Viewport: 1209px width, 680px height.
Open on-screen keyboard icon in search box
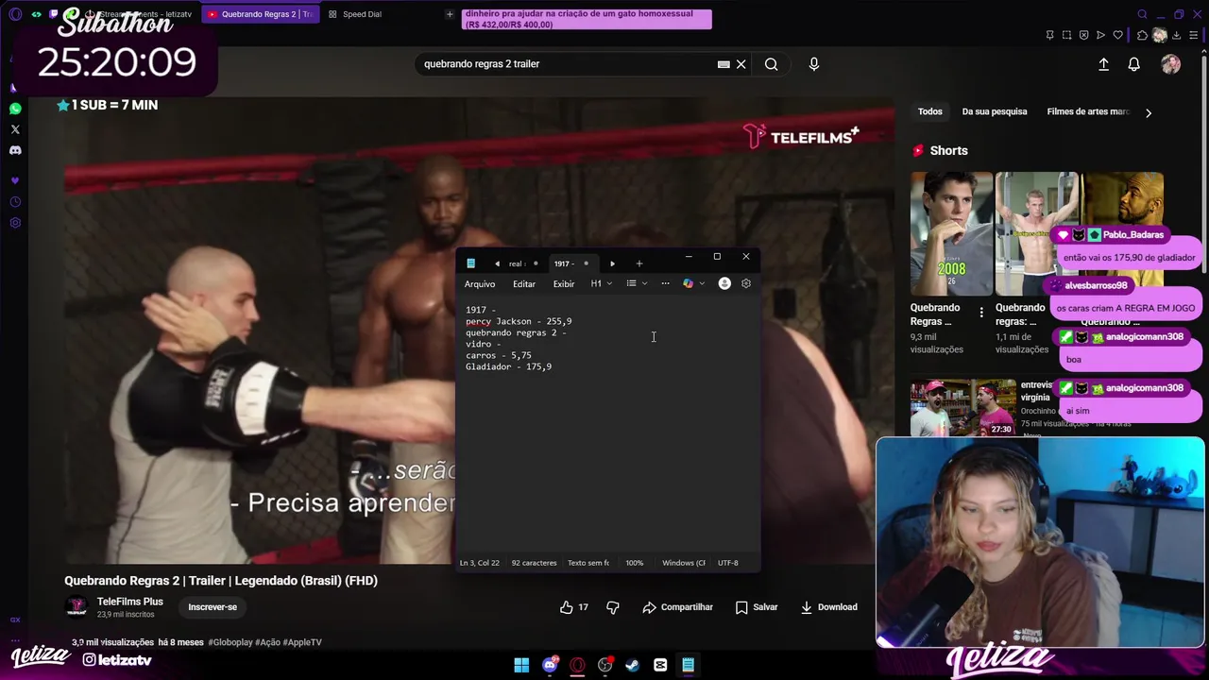pyautogui.click(x=724, y=64)
